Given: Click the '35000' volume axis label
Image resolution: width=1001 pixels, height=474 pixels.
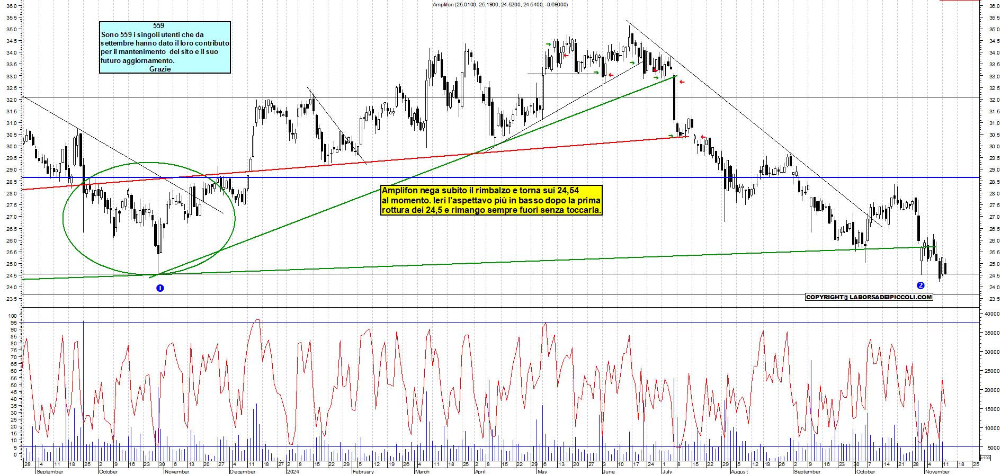Looking at the screenshot, I should pos(992,333).
